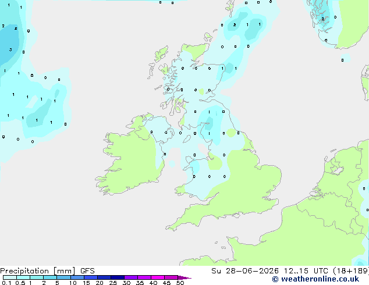The height and width of the screenshot is (285, 369).
Task: Click the '(18+189)' forecast run text
Action: click(x=351, y=271)
